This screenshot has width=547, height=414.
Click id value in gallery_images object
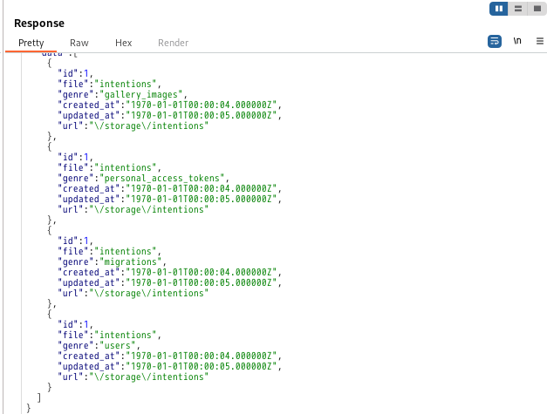coord(86,74)
